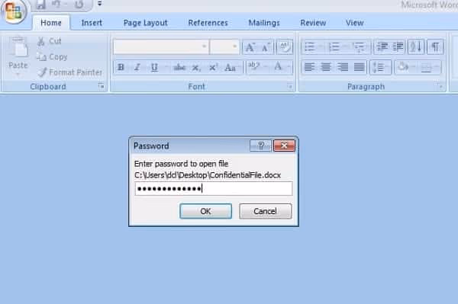Click the password input field

214,189
